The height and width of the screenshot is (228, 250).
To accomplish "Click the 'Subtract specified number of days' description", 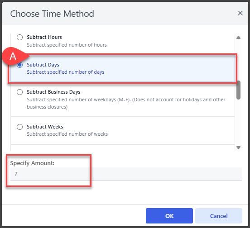I will 66,72.
